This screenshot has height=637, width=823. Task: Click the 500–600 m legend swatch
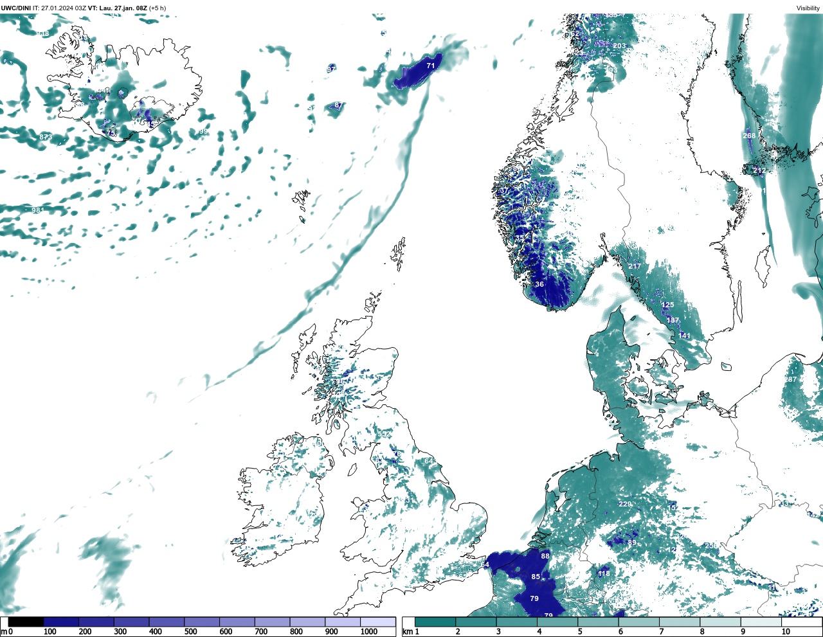(x=201, y=622)
